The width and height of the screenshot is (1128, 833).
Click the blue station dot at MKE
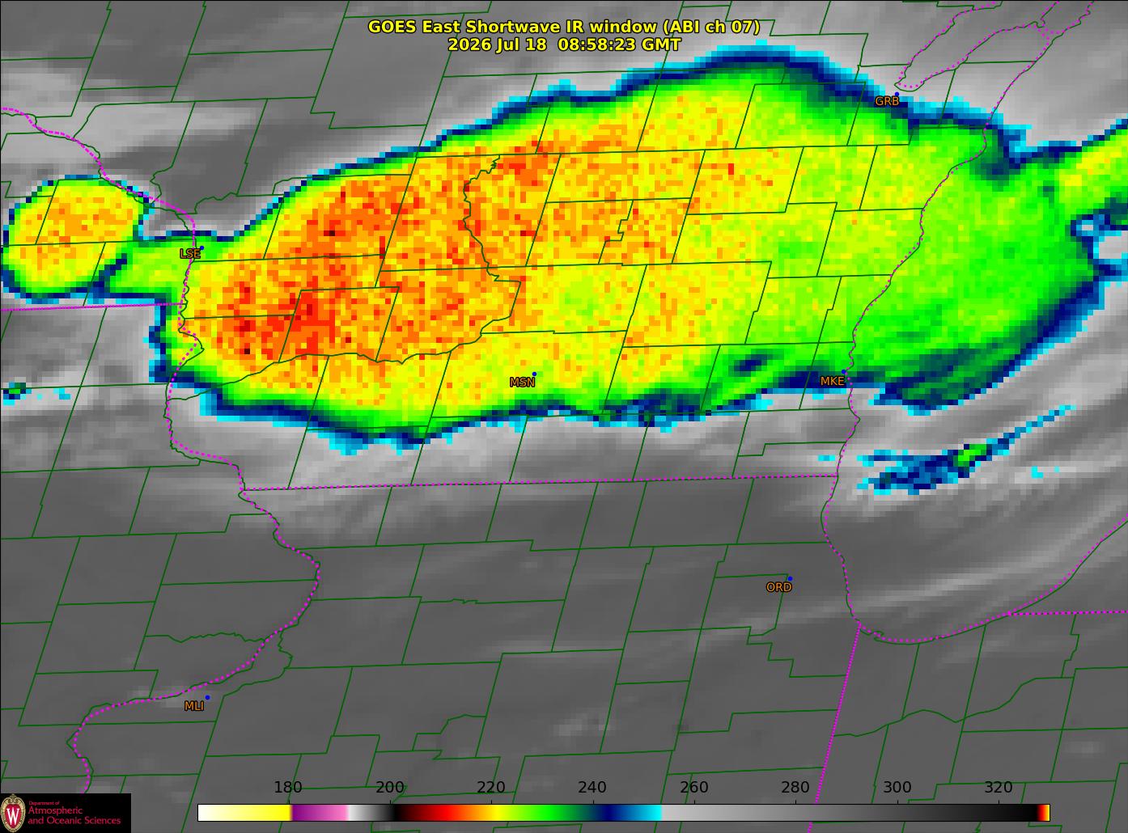(x=843, y=372)
